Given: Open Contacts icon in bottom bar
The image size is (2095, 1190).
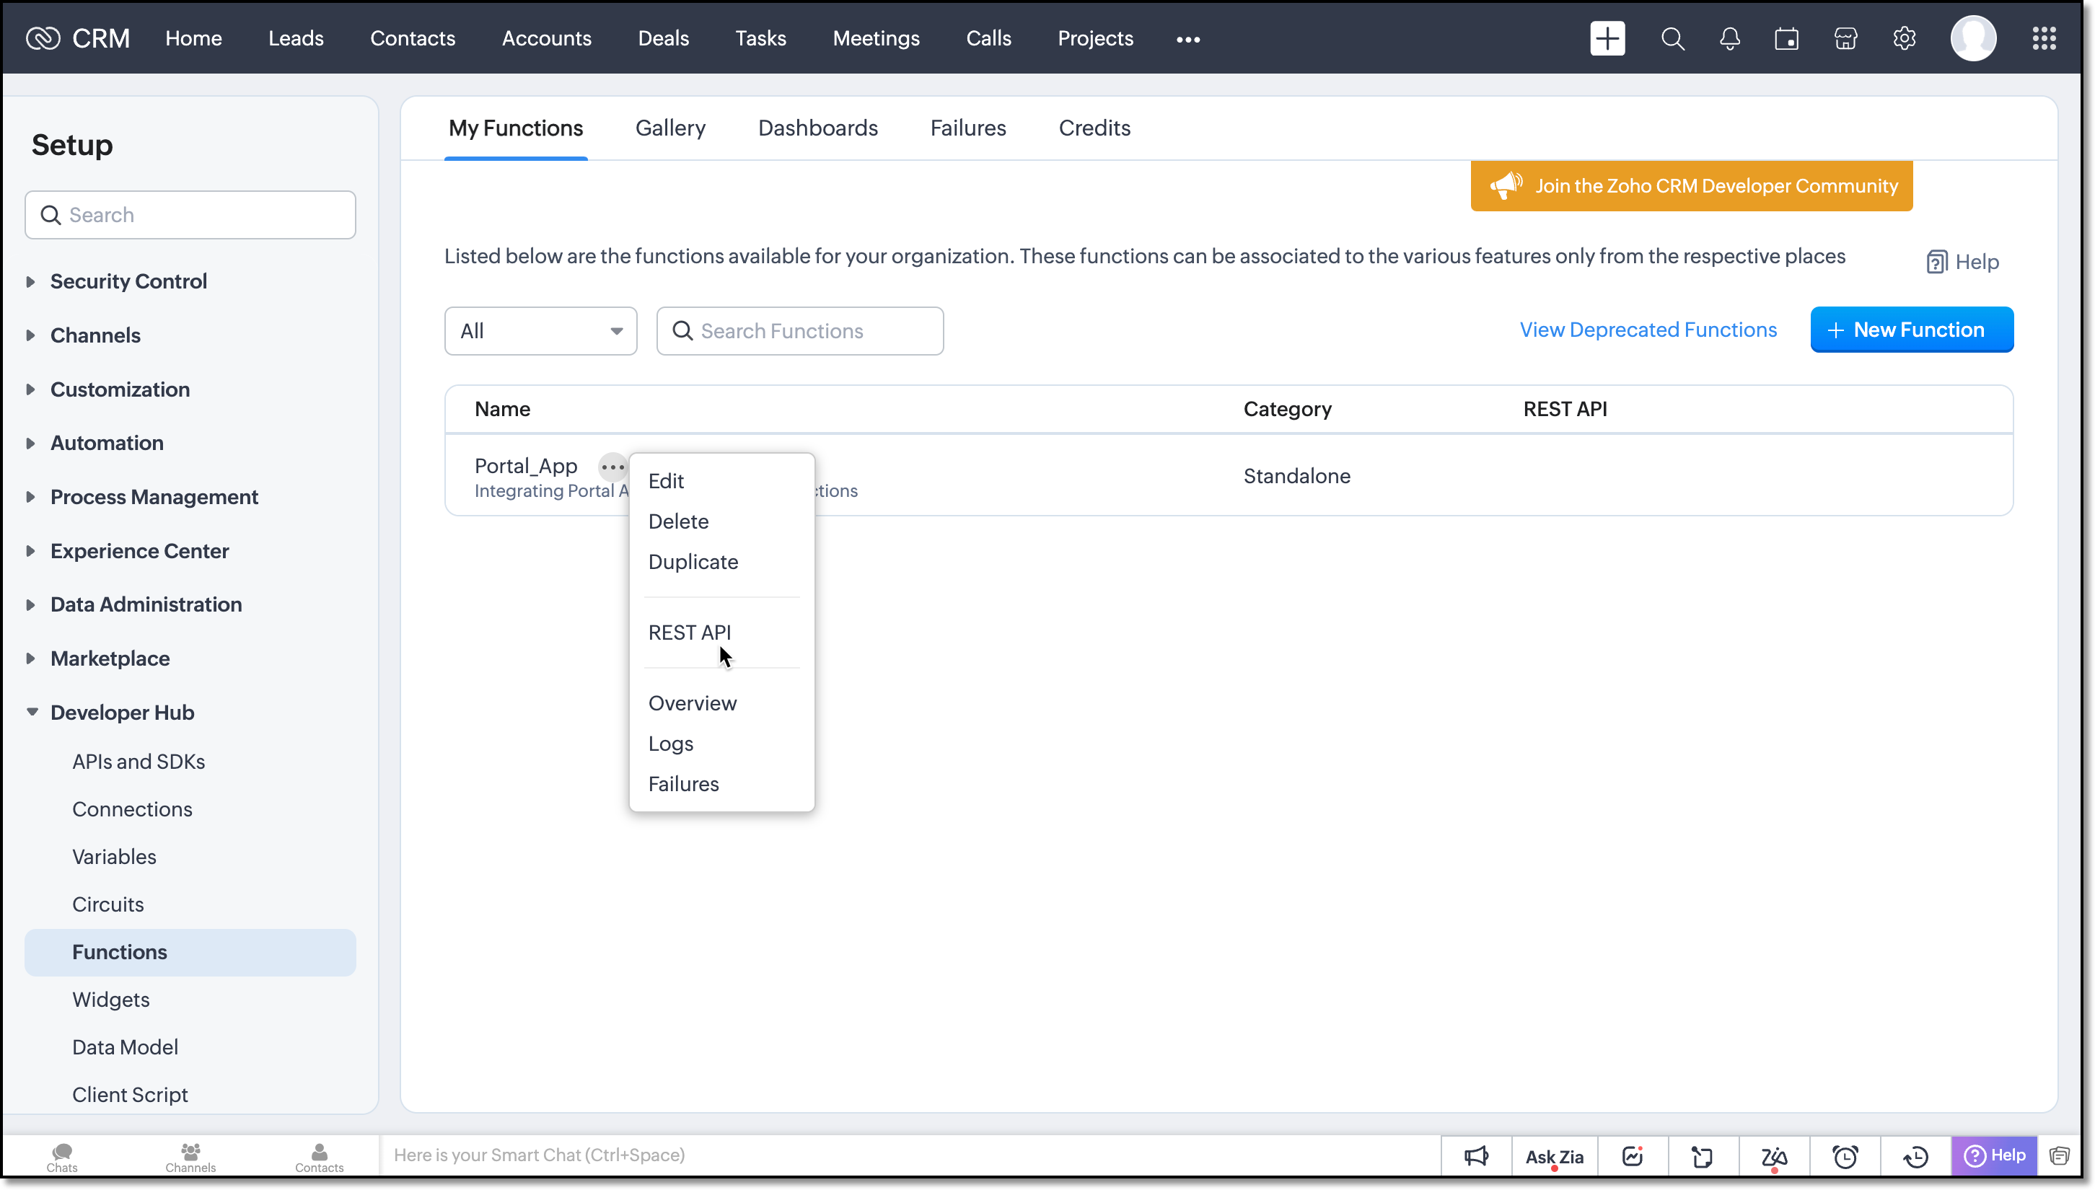Looking at the screenshot, I should click(320, 1158).
